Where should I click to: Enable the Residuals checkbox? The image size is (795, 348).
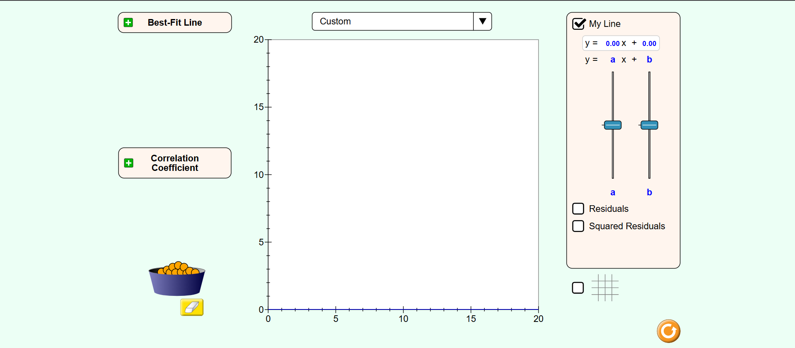(578, 209)
